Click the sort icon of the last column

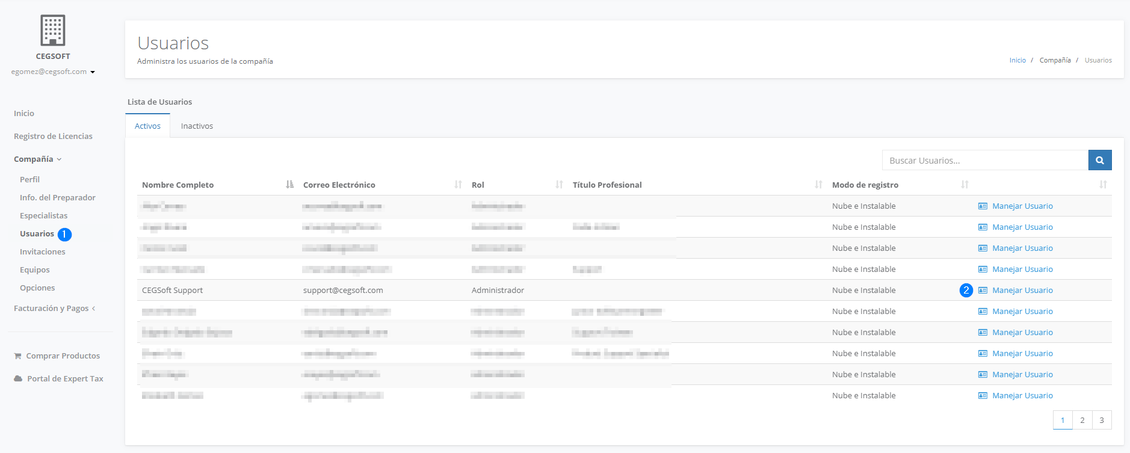(x=1104, y=185)
